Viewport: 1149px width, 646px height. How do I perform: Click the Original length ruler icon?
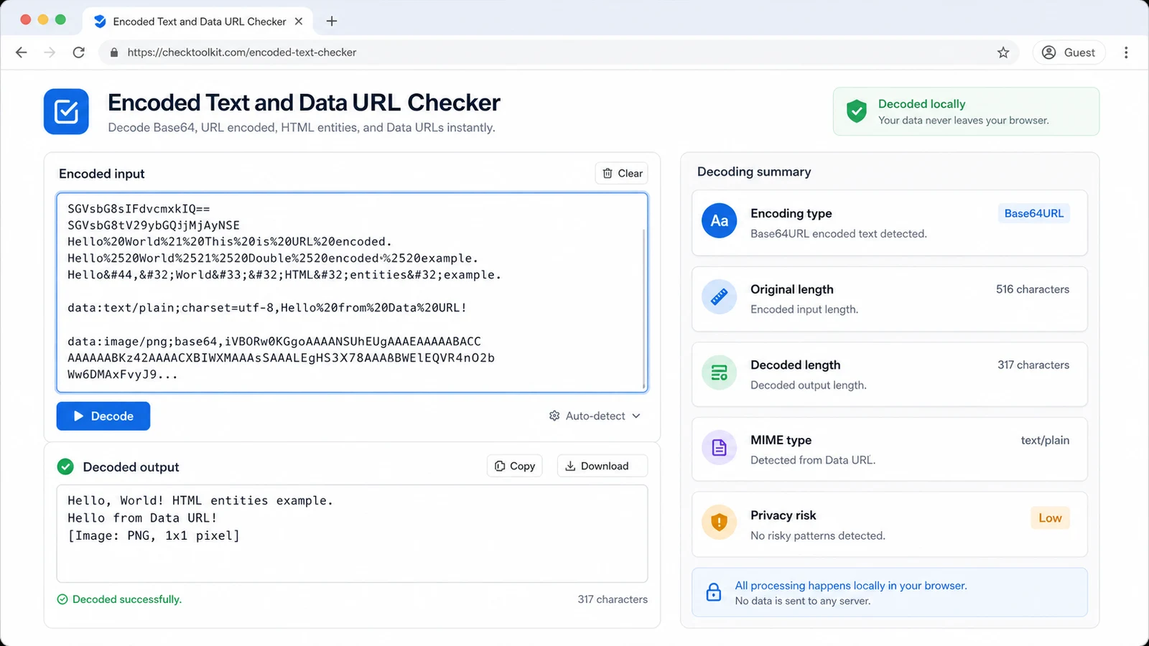point(719,297)
